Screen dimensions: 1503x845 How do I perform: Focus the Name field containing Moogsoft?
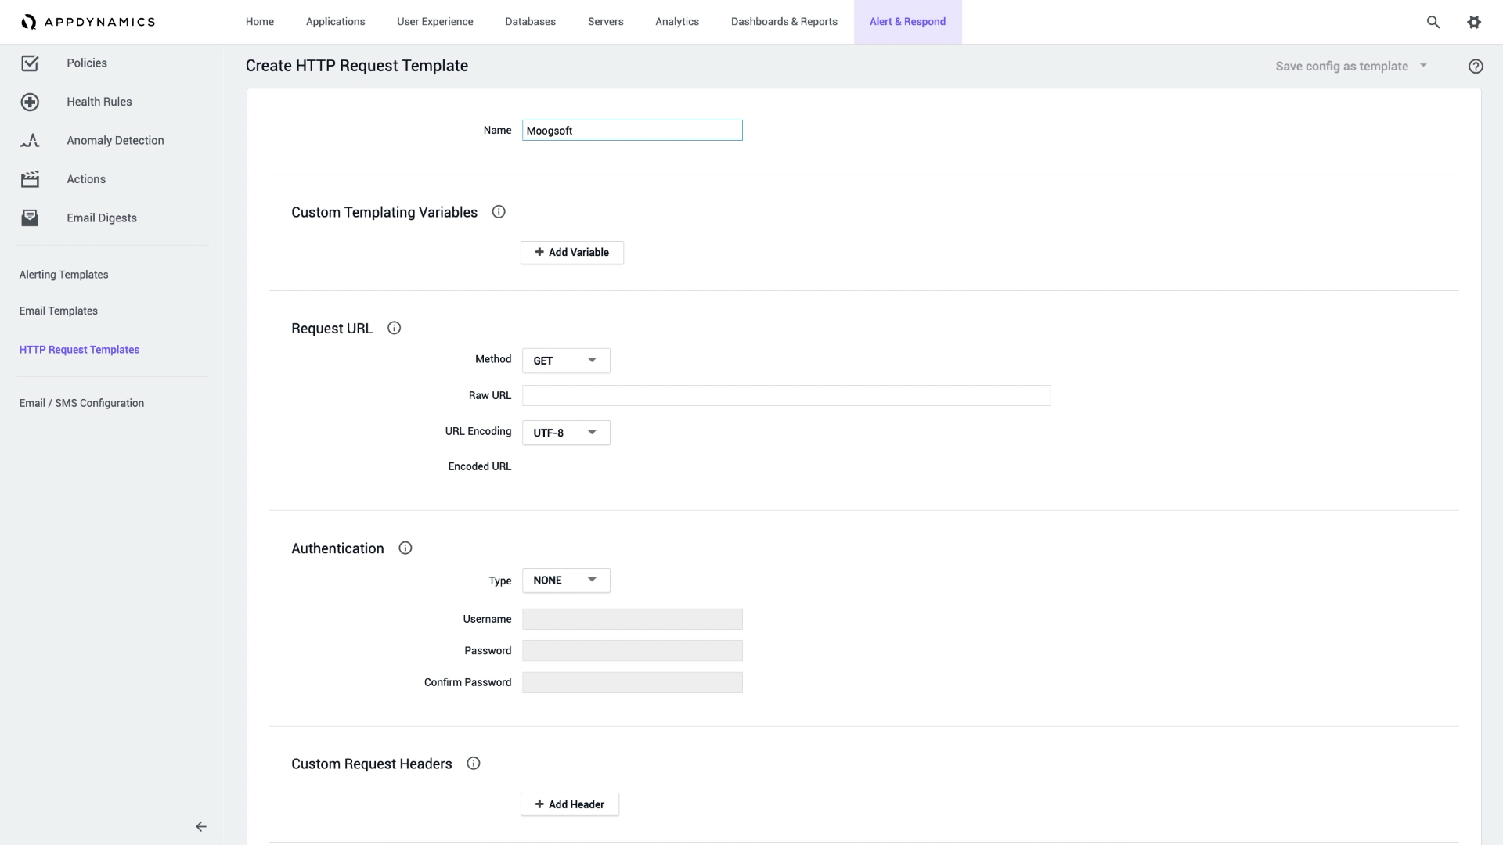pos(633,131)
